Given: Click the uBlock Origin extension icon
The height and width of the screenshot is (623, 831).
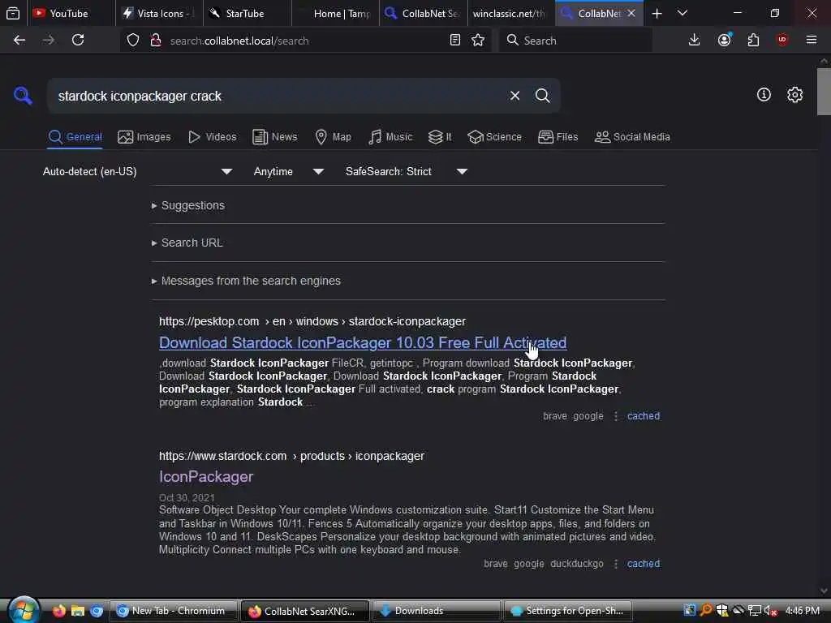Looking at the screenshot, I should (x=782, y=40).
